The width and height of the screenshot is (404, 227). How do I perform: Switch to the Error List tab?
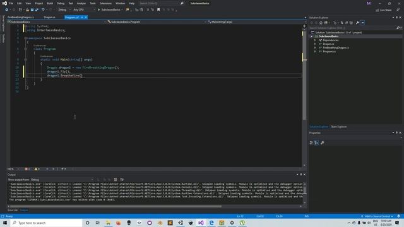click(x=13, y=210)
